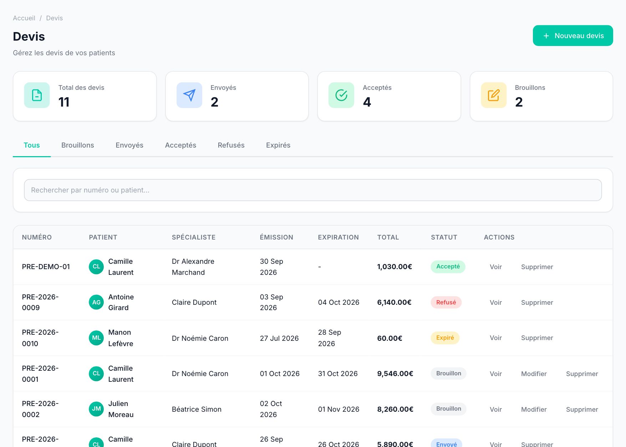Click the JM avatar of Julien Moreau

pyautogui.click(x=96, y=409)
